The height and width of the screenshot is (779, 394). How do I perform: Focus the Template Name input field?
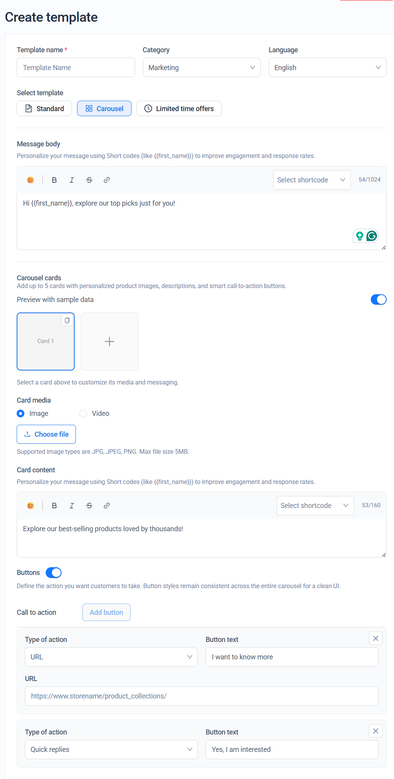coord(76,68)
